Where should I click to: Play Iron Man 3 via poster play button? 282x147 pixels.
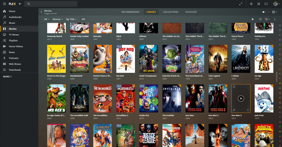point(241,98)
